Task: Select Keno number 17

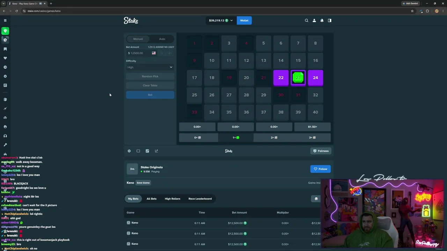Action: [195, 78]
